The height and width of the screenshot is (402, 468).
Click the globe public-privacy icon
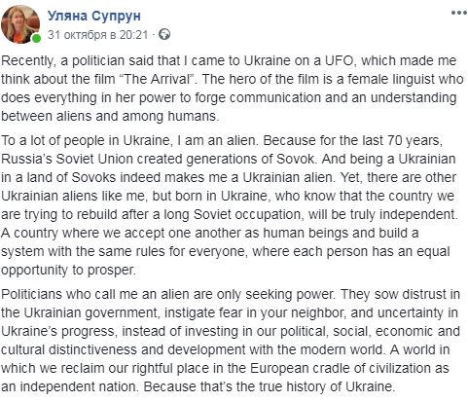coord(164,34)
